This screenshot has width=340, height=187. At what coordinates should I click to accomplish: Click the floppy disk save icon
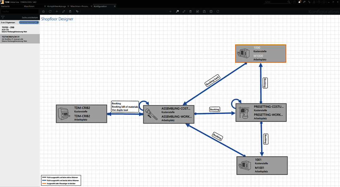[204, 12]
